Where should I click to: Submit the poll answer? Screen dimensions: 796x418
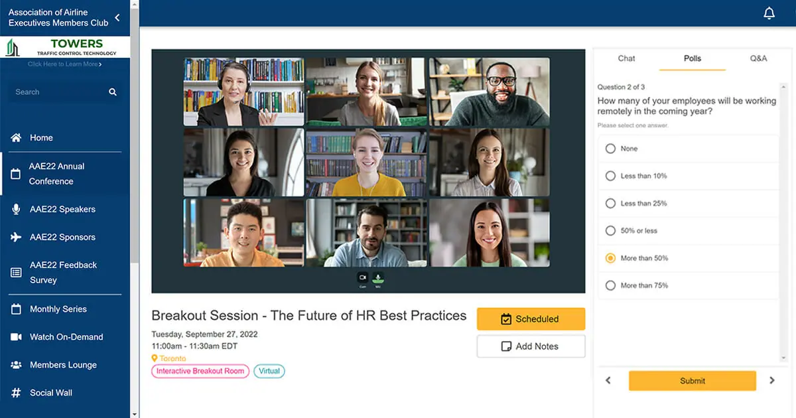coord(692,381)
